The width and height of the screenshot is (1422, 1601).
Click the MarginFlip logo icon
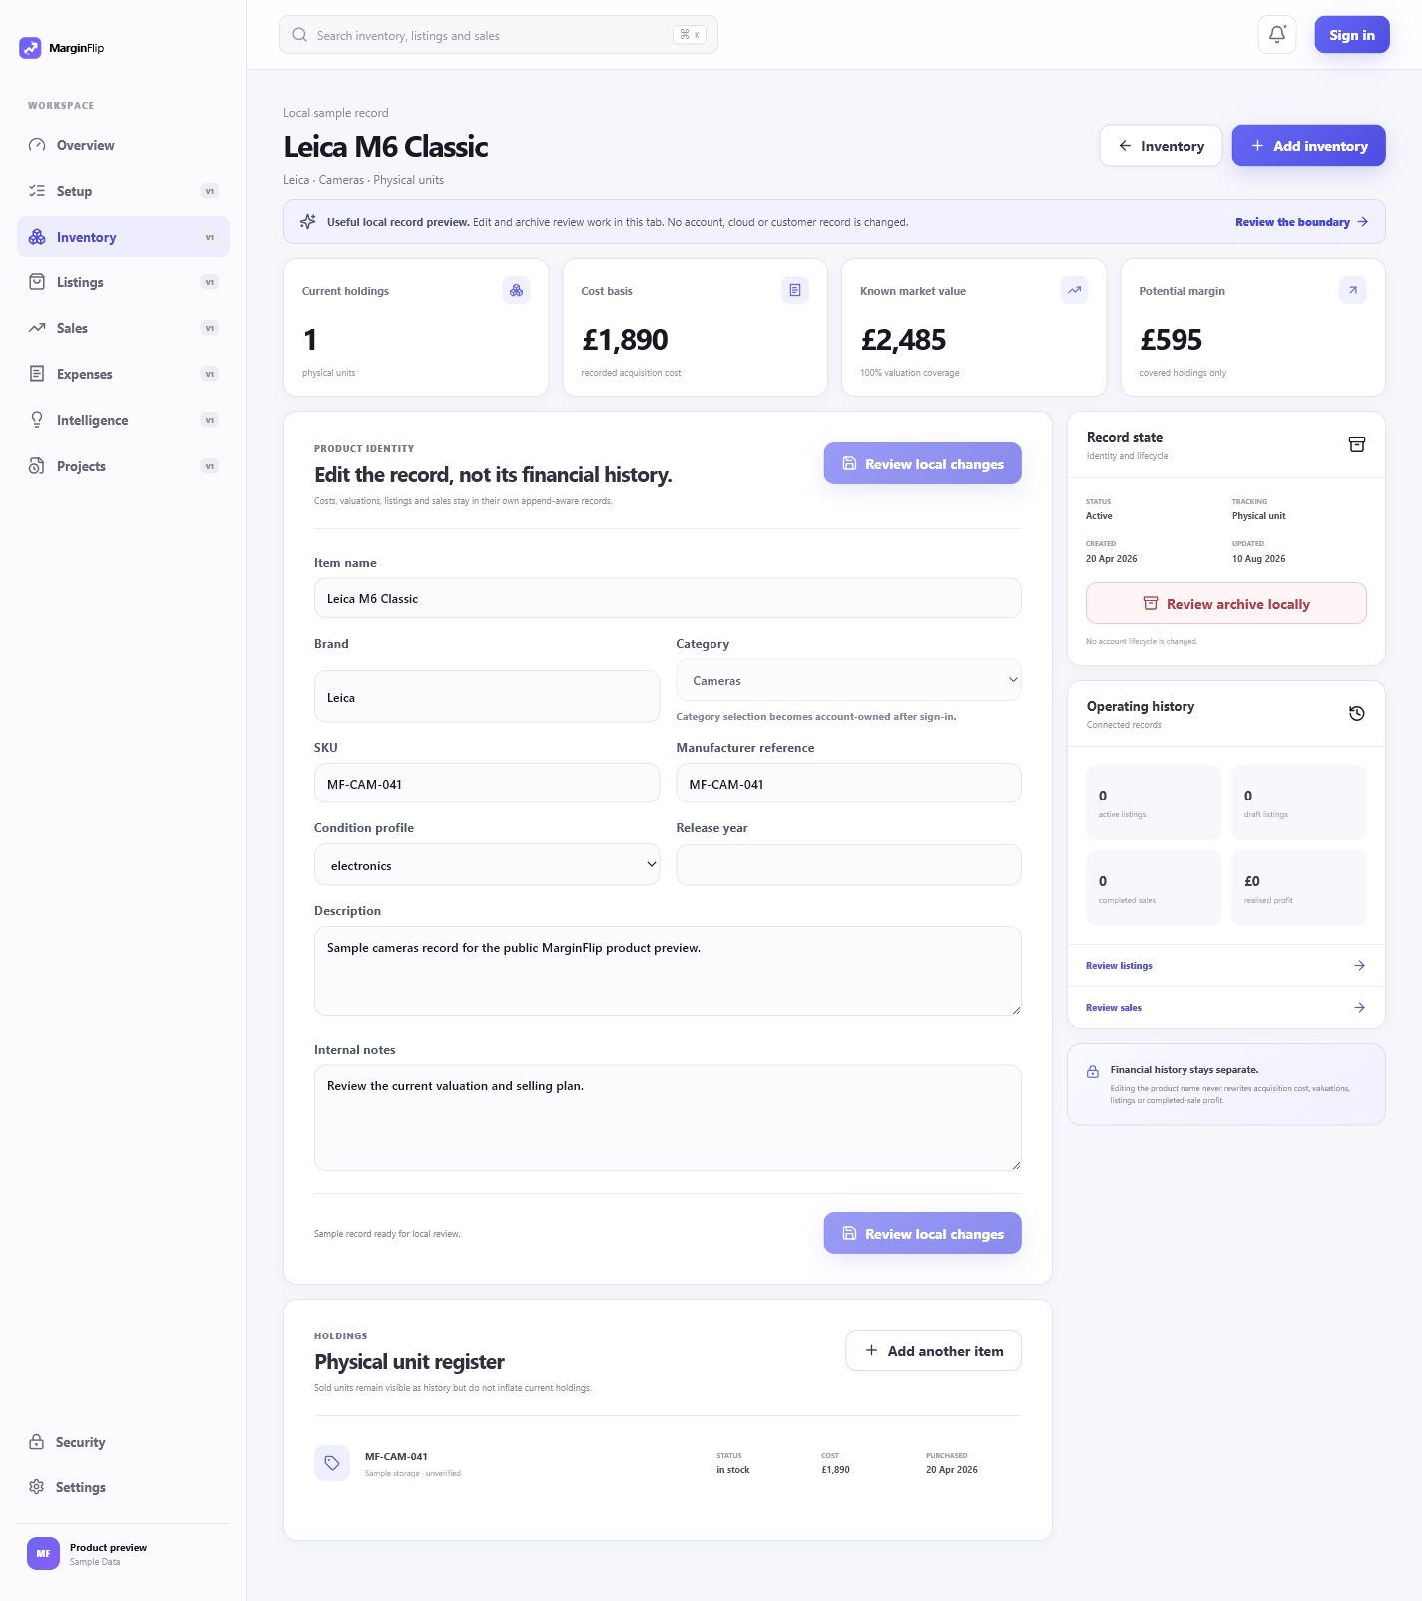30,48
